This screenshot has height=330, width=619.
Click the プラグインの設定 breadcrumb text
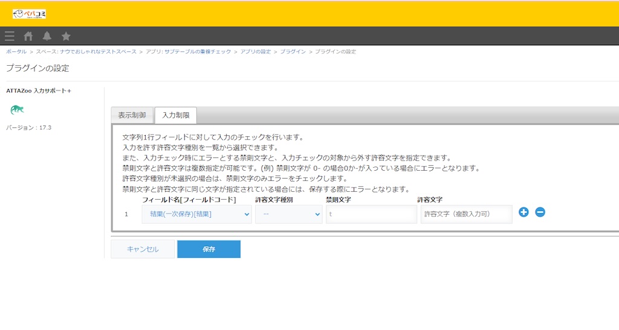335,52
